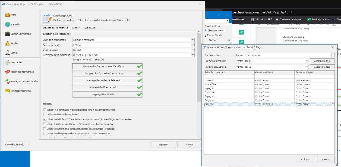Select the Rest of world zone cell

(229, 84)
